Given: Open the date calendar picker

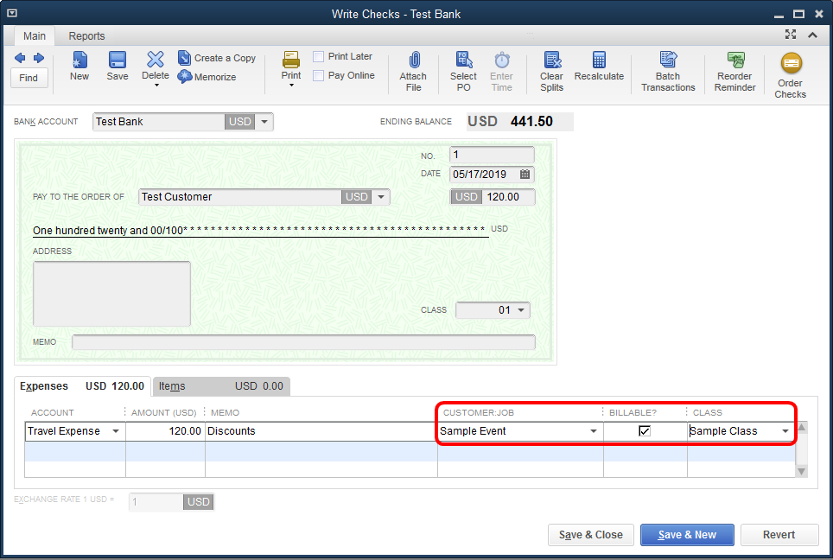Looking at the screenshot, I should click(x=525, y=175).
